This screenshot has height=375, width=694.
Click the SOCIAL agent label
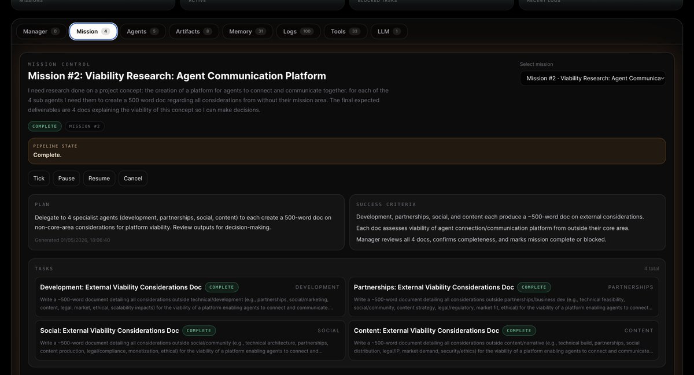[x=328, y=331]
